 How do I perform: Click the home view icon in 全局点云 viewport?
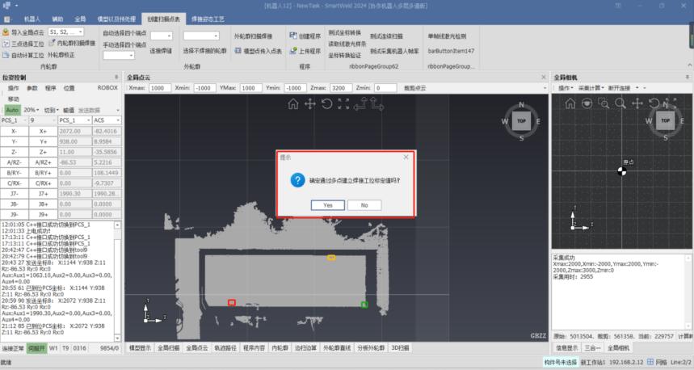pyautogui.click(x=293, y=104)
